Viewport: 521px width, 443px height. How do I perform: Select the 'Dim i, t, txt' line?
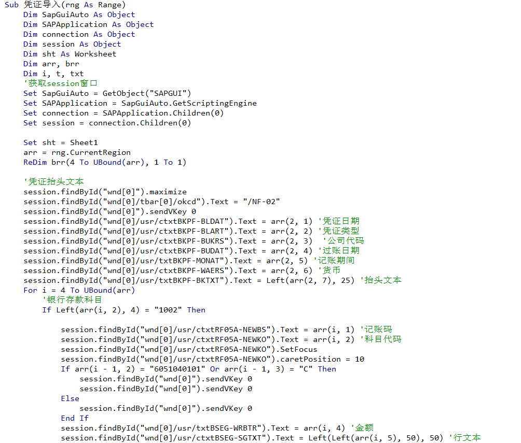[x=53, y=74]
